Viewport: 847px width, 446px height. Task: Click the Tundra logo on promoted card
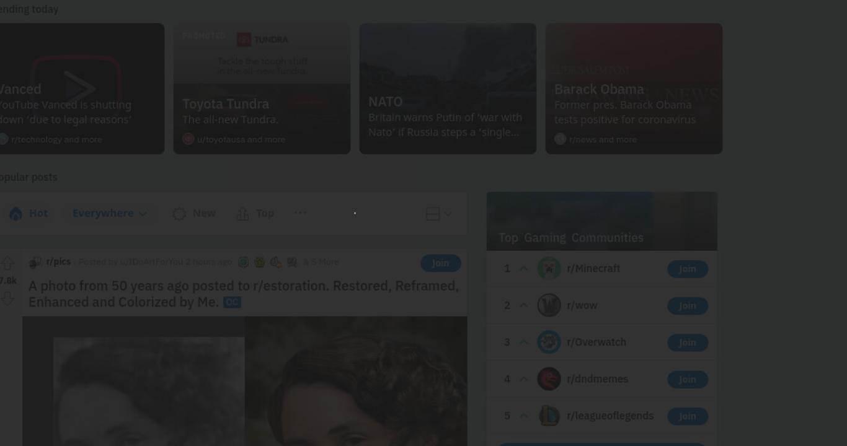click(x=262, y=40)
